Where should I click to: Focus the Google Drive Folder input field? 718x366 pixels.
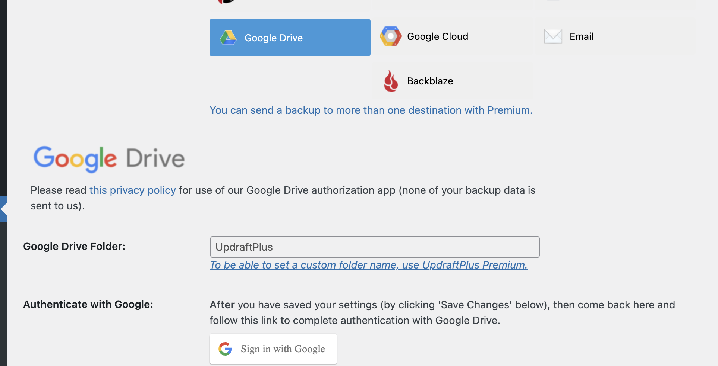[375, 247]
